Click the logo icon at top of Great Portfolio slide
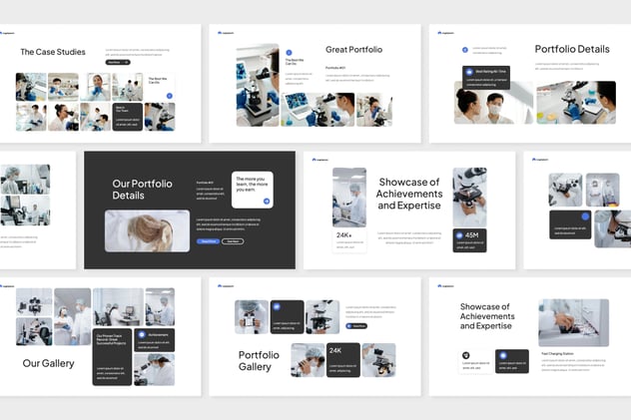The image size is (631, 420). (220, 33)
